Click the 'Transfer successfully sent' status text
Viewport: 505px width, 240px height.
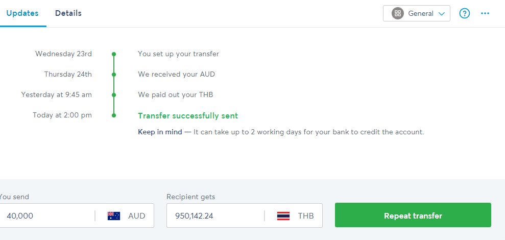[x=188, y=116]
